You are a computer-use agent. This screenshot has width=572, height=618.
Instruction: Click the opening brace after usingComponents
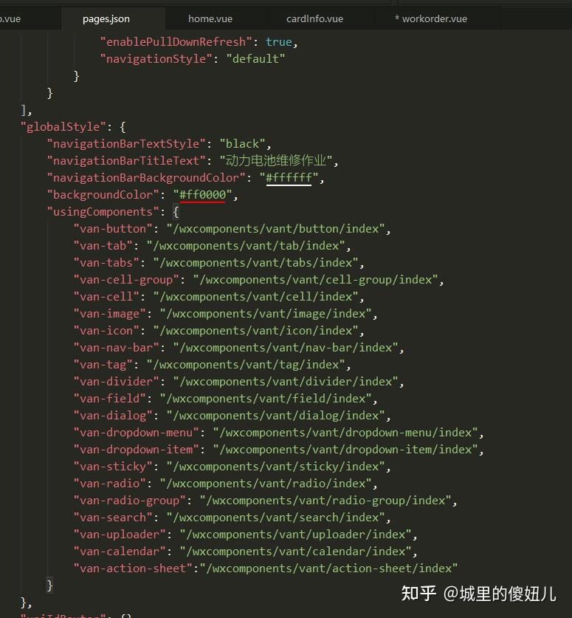pos(176,212)
